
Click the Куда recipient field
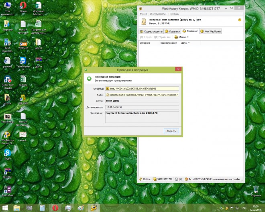[142, 95]
